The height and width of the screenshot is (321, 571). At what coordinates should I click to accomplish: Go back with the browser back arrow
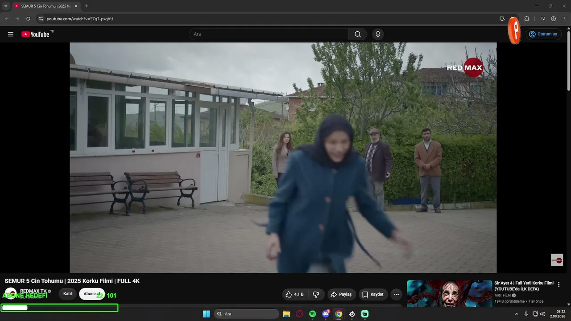pyautogui.click(x=7, y=19)
